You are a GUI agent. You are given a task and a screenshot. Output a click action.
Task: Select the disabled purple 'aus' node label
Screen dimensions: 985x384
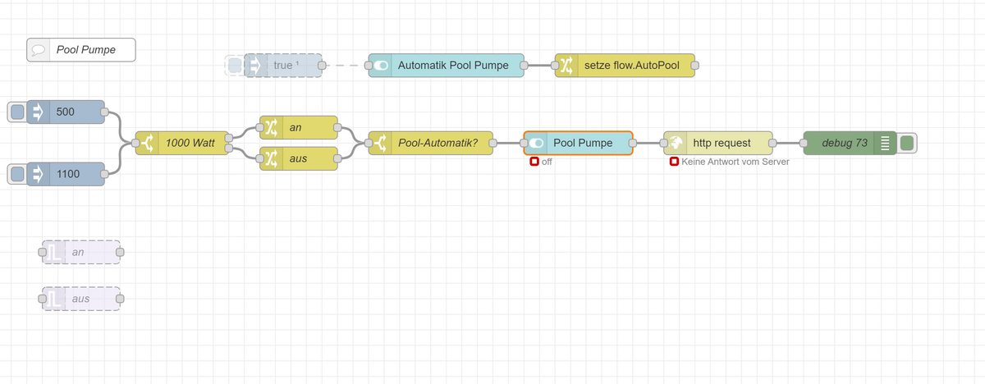[x=80, y=299]
